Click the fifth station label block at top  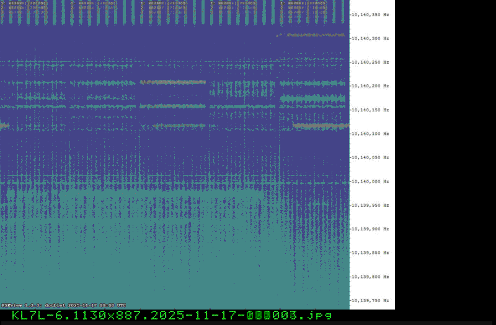click(304, 7)
